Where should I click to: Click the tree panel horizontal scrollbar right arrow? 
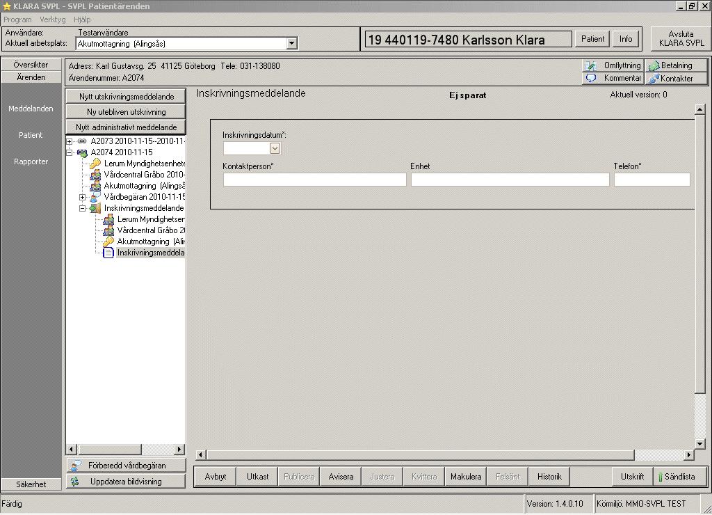(x=180, y=450)
